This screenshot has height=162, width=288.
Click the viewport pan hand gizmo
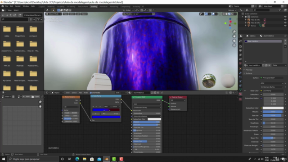coord(234,36)
